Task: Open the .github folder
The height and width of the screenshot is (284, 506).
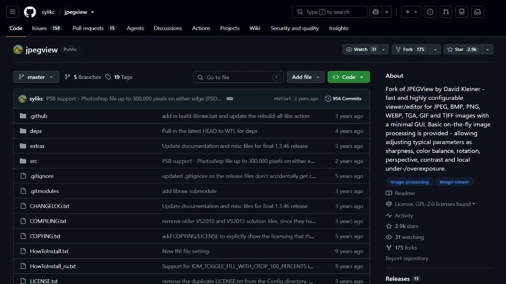Action: pyautogui.click(x=38, y=116)
